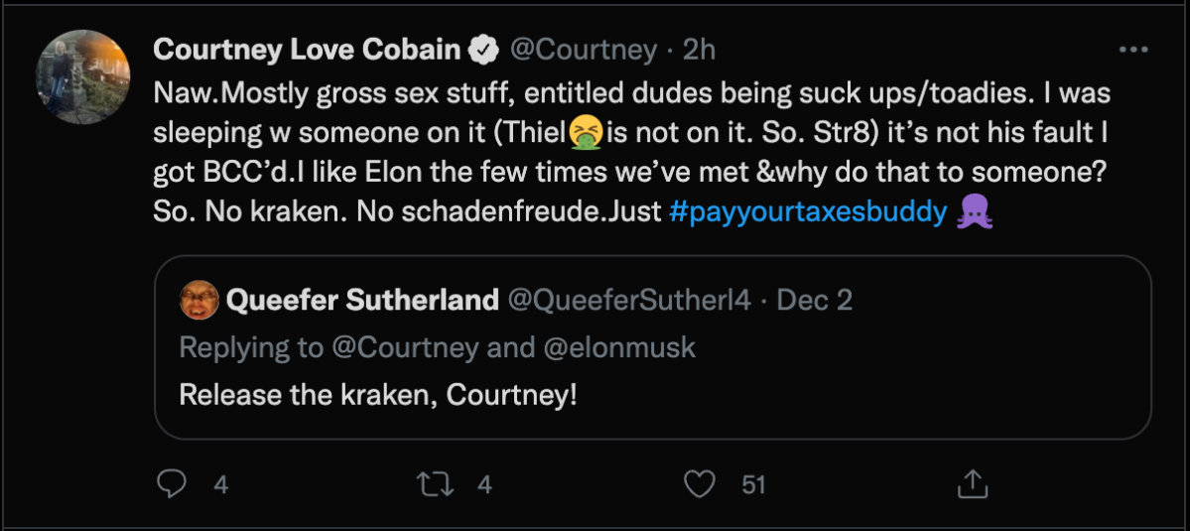Click the 51 likes count
Screen dimensions: 1190x531
coord(754,484)
